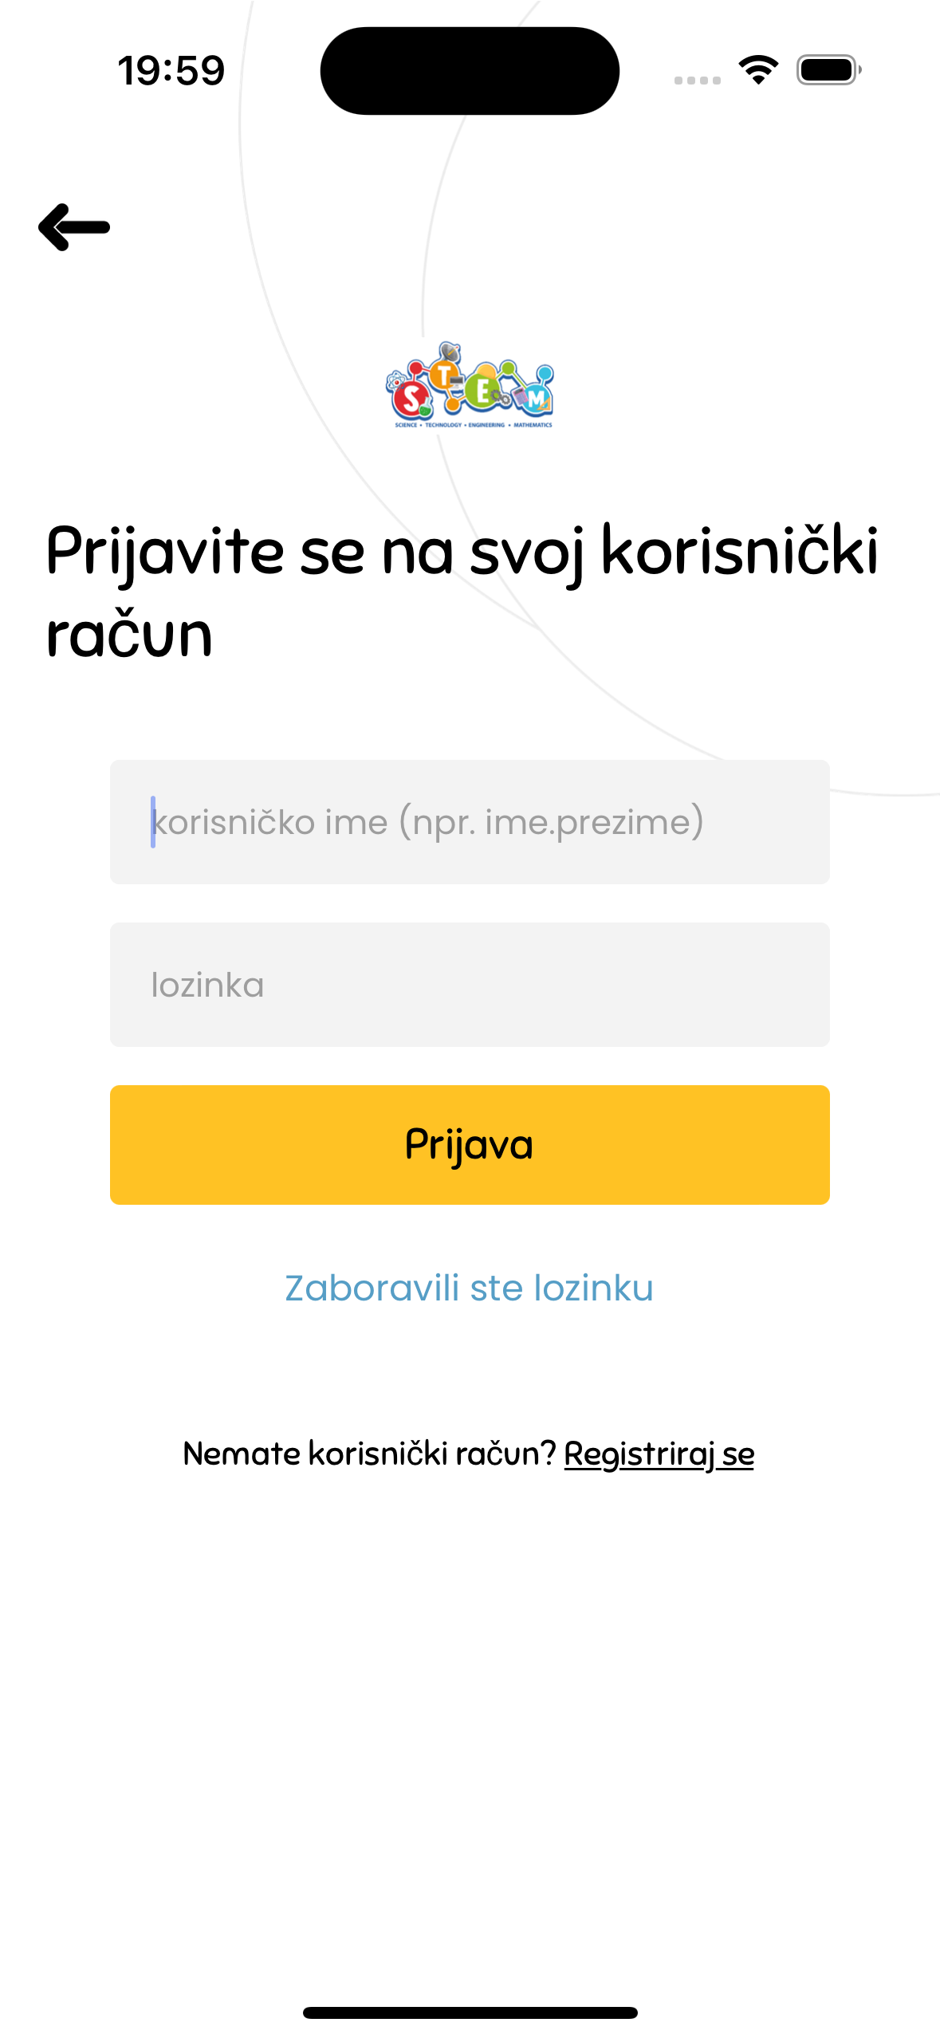Open the Zaboravili ste lozinku link
The height and width of the screenshot is (2038, 940).
(470, 1288)
